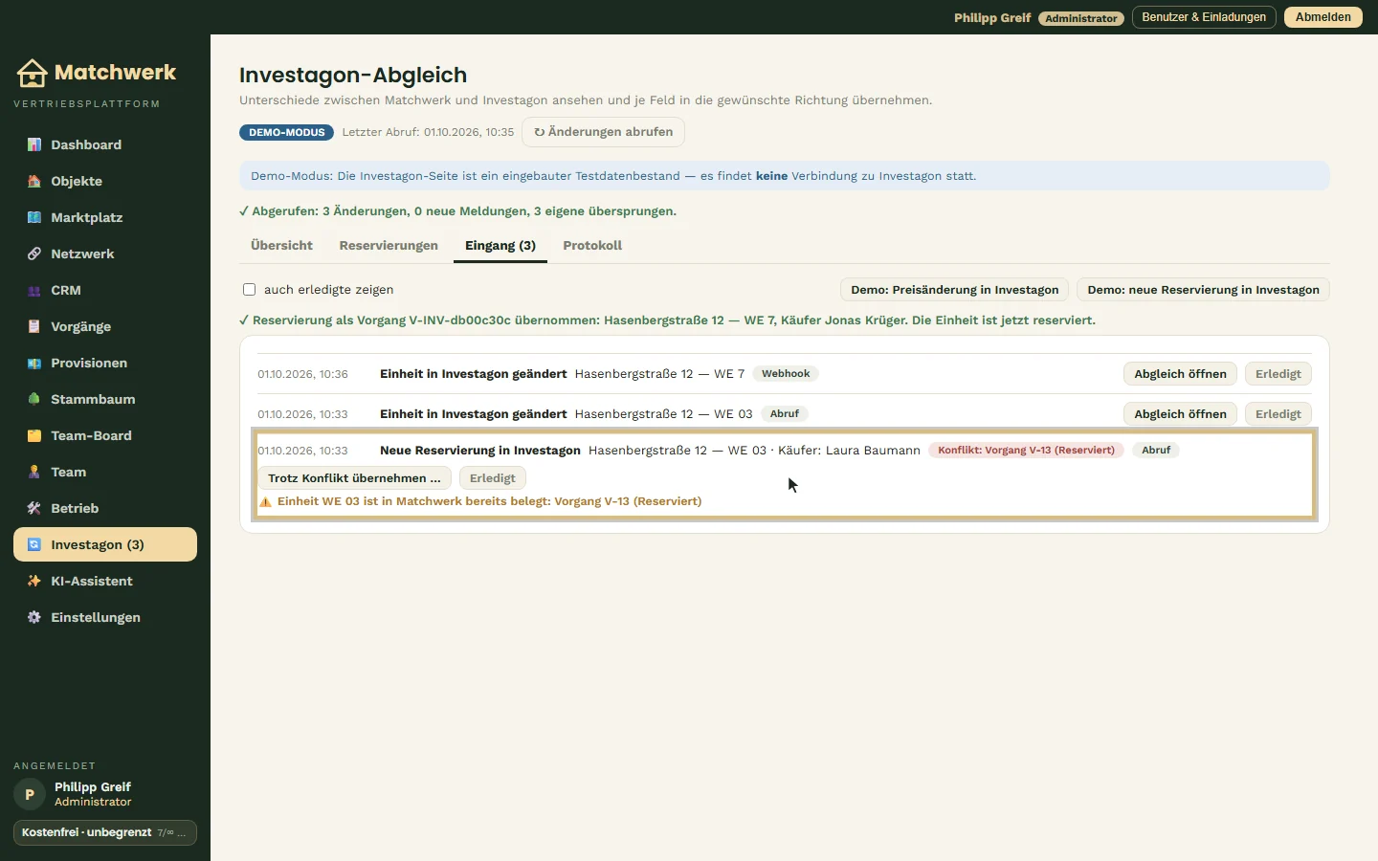Click the Änderungen abrufen button
The image size is (1378, 861).
point(603,132)
